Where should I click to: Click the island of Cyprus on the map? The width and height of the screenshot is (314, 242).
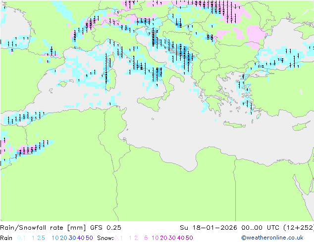coord(302,126)
